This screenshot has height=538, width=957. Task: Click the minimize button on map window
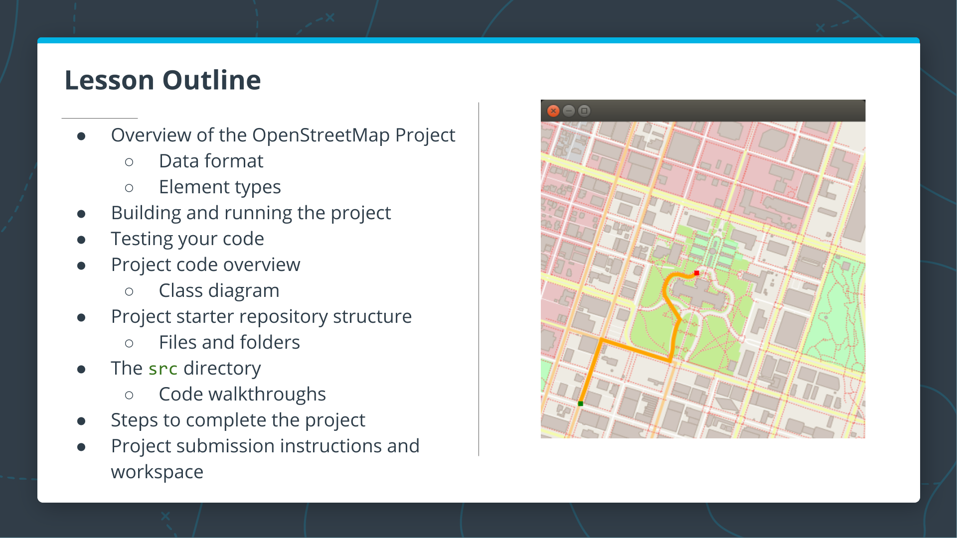[569, 111]
